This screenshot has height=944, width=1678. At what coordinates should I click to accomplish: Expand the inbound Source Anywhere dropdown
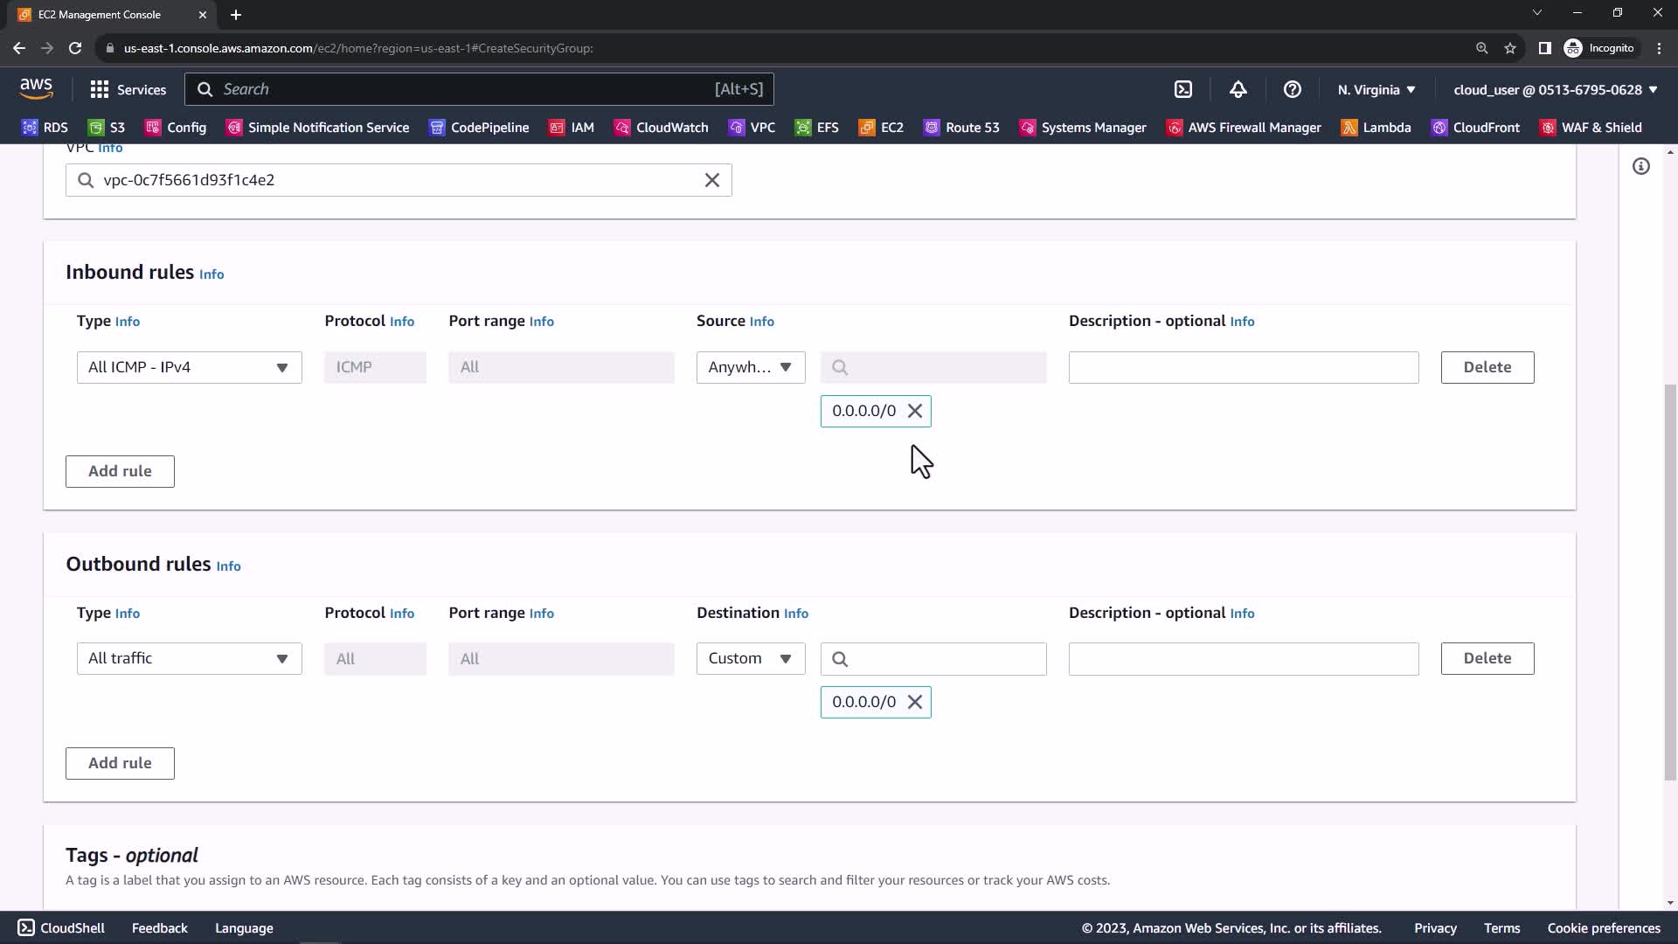tap(750, 367)
